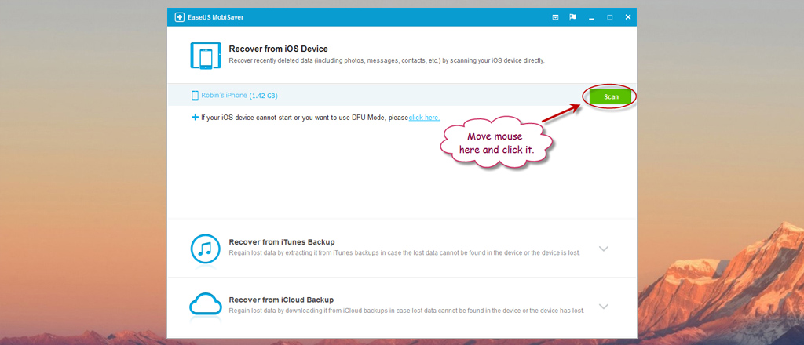Maximize the EaseUS MobiSaver window
The height and width of the screenshot is (345, 804).
[609, 17]
